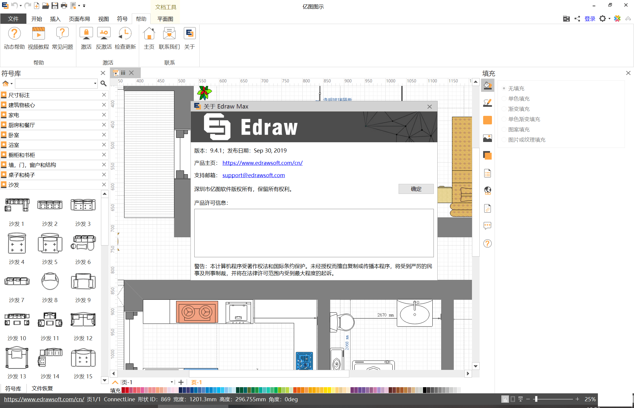Open the quick access toolbar customize arrow
Image resolution: width=634 pixels, height=408 pixels.
pos(84,6)
